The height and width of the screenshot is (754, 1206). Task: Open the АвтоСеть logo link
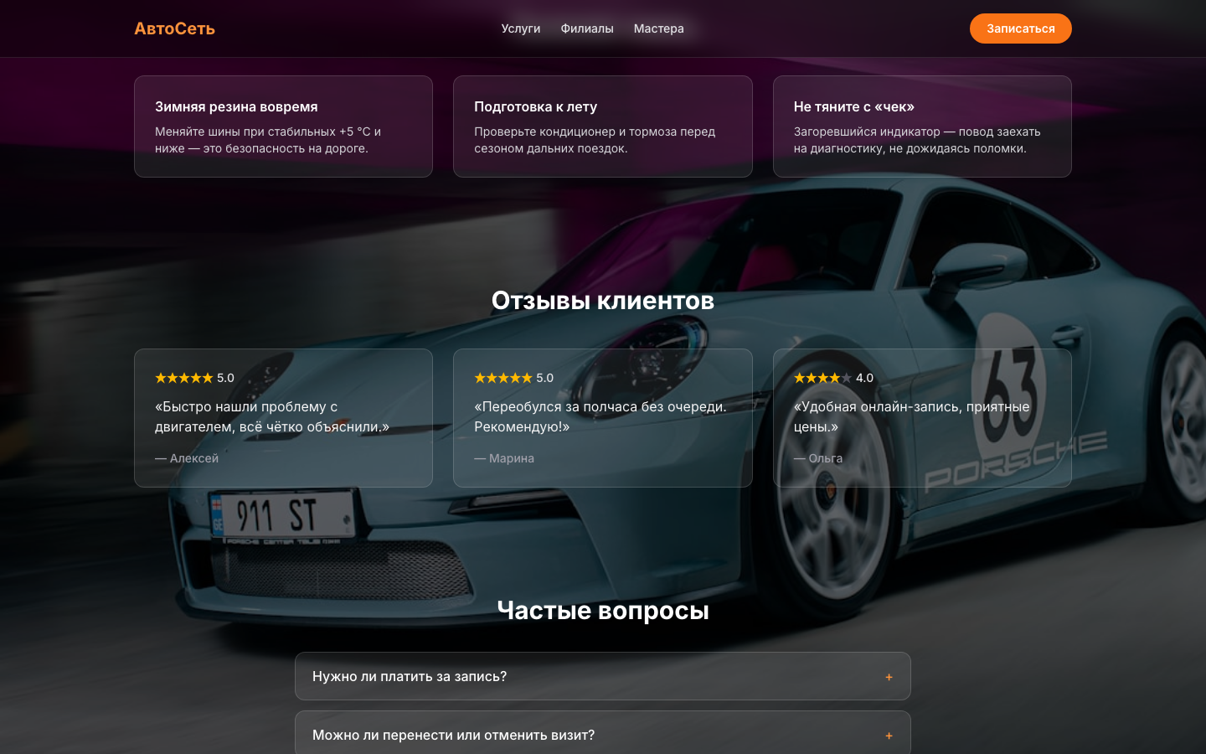[x=174, y=28]
